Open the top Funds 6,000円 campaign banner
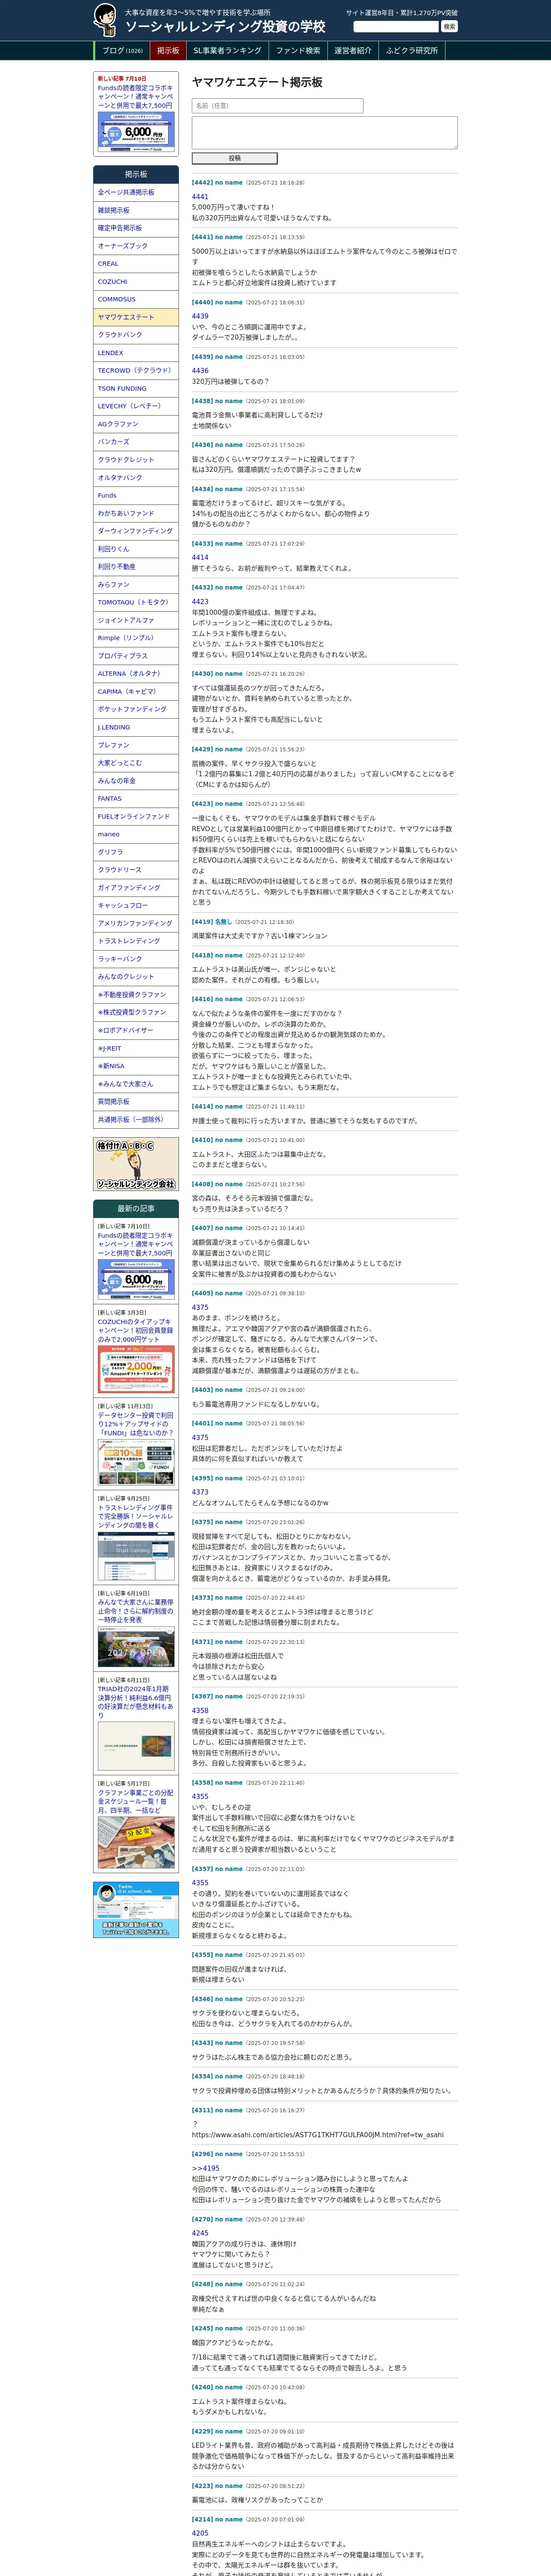 tap(136, 132)
